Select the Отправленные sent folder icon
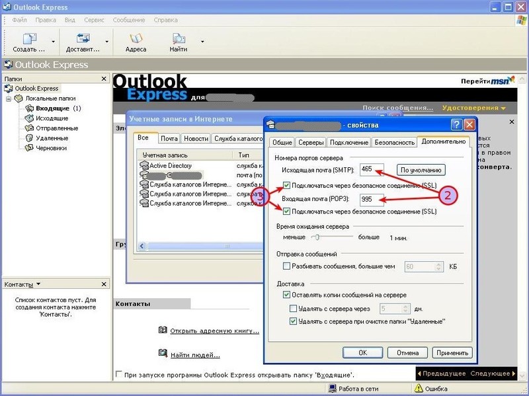Image resolution: width=529 pixels, height=396 pixels. point(29,128)
